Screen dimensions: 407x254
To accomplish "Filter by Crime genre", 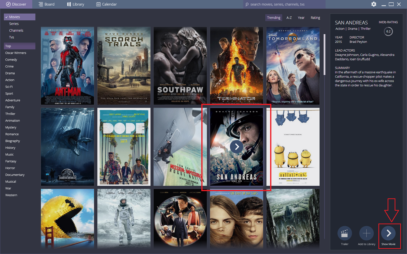I will tap(9, 66).
